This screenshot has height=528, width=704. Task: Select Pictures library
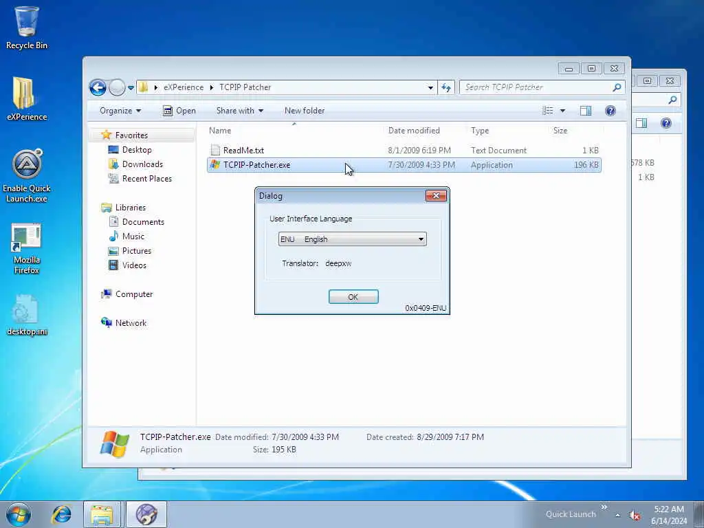tap(137, 250)
